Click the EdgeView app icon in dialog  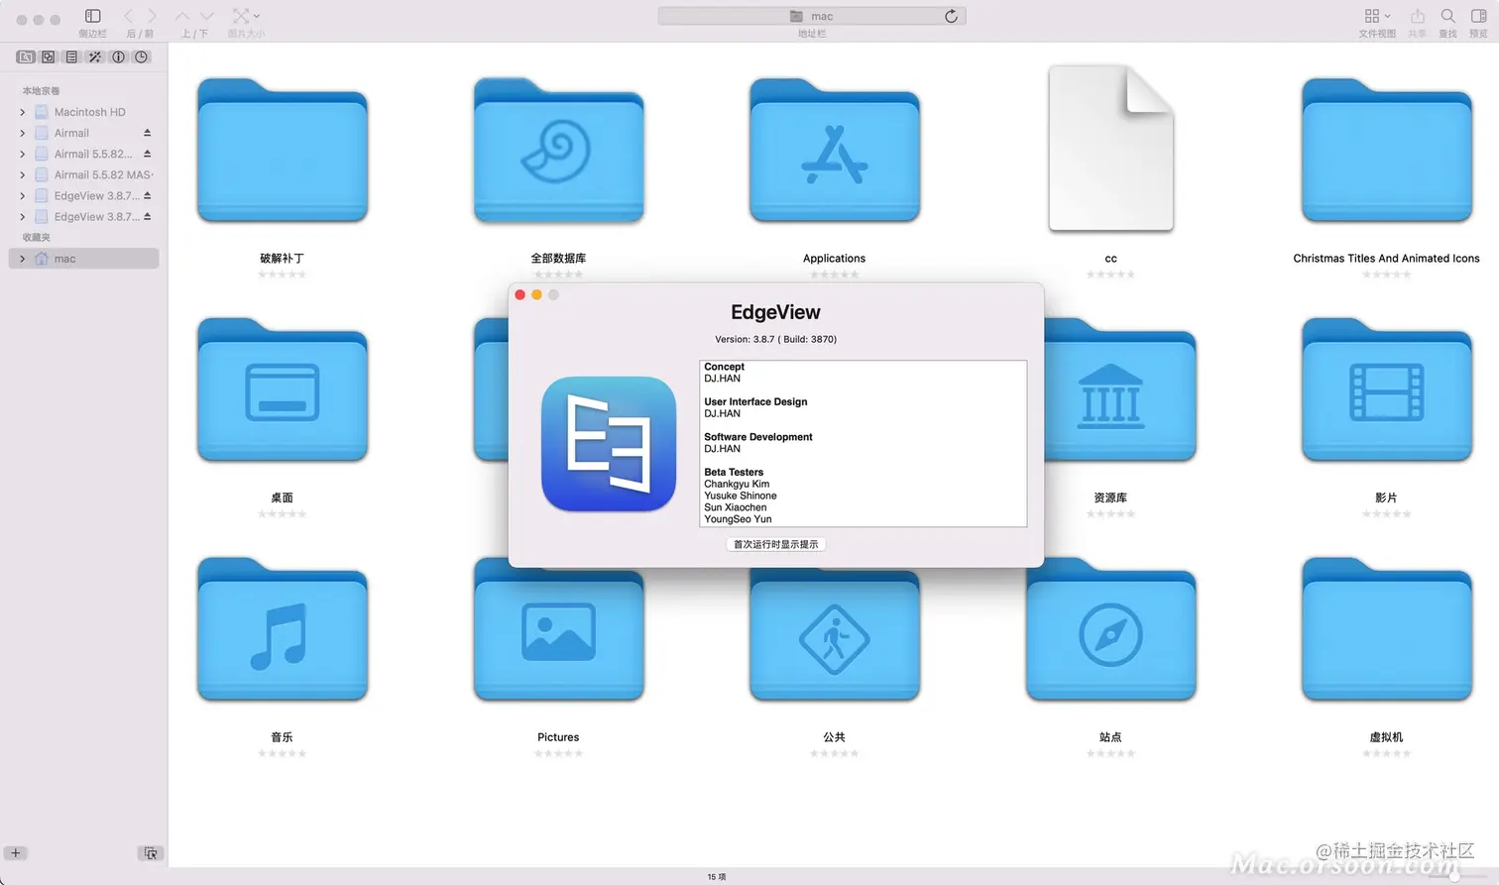[x=609, y=444]
